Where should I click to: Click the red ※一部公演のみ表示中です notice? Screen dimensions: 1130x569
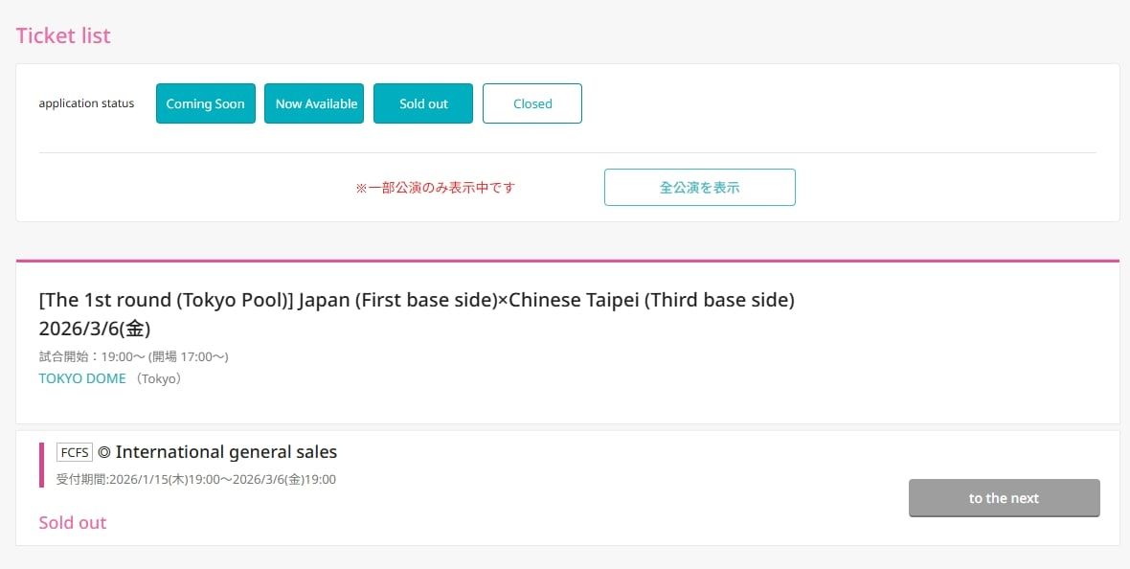pos(435,188)
